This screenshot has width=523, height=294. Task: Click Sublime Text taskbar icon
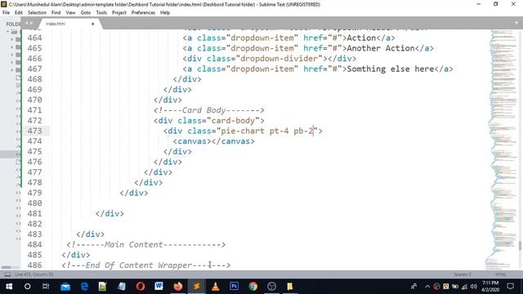(x=197, y=287)
